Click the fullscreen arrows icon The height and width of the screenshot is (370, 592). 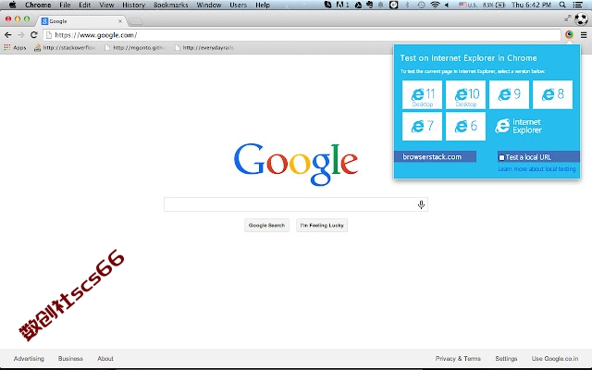click(x=567, y=18)
